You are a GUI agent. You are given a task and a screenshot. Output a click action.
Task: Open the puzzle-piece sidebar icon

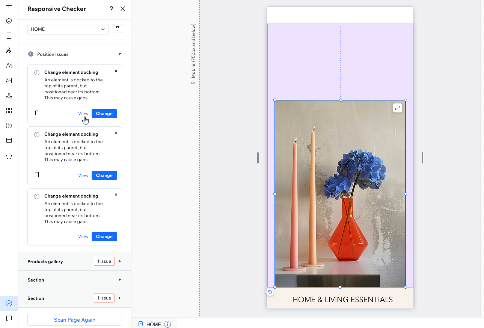tap(9, 126)
